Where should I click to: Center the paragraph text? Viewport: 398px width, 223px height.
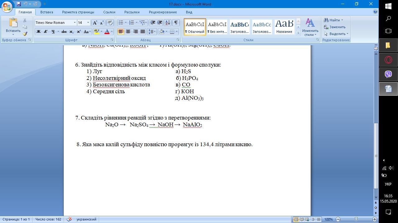click(128, 32)
